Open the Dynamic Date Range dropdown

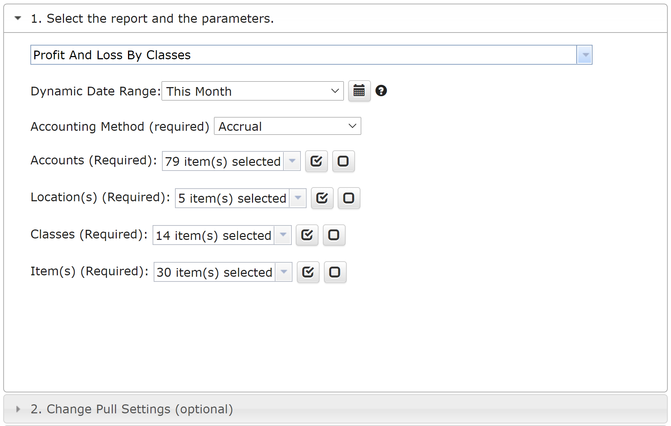pyautogui.click(x=252, y=91)
